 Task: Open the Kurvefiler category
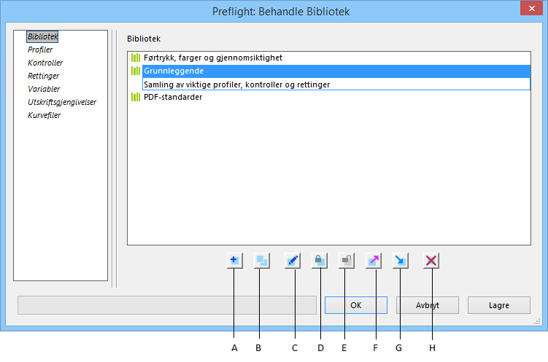tap(44, 115)
